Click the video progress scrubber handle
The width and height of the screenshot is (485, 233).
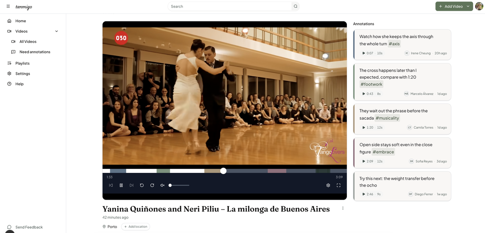(x=224, y=171)
